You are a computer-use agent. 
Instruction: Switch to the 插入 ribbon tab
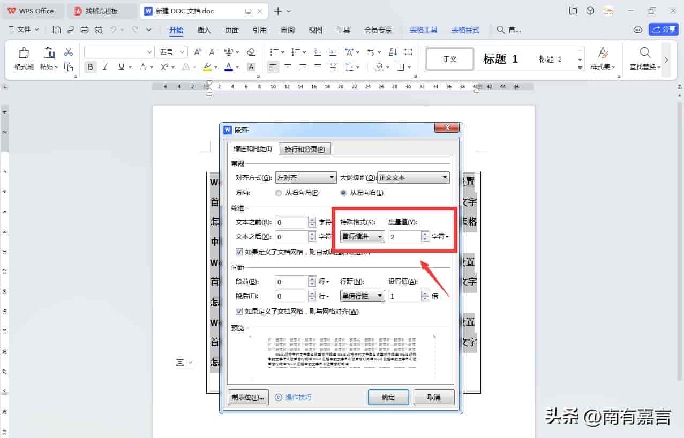tap(204, 30)
